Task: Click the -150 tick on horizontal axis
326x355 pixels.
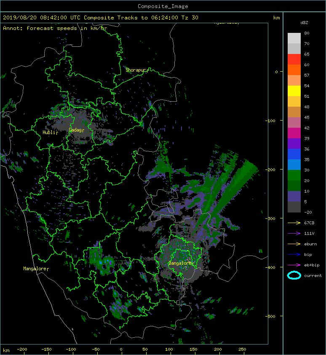Action: click(46, 350)
